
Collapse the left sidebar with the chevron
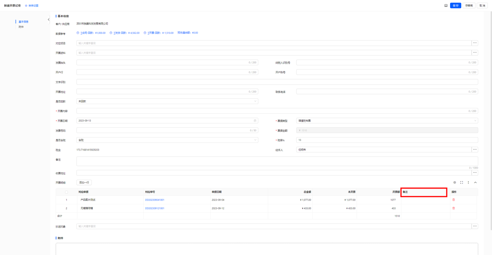(48, 20)
